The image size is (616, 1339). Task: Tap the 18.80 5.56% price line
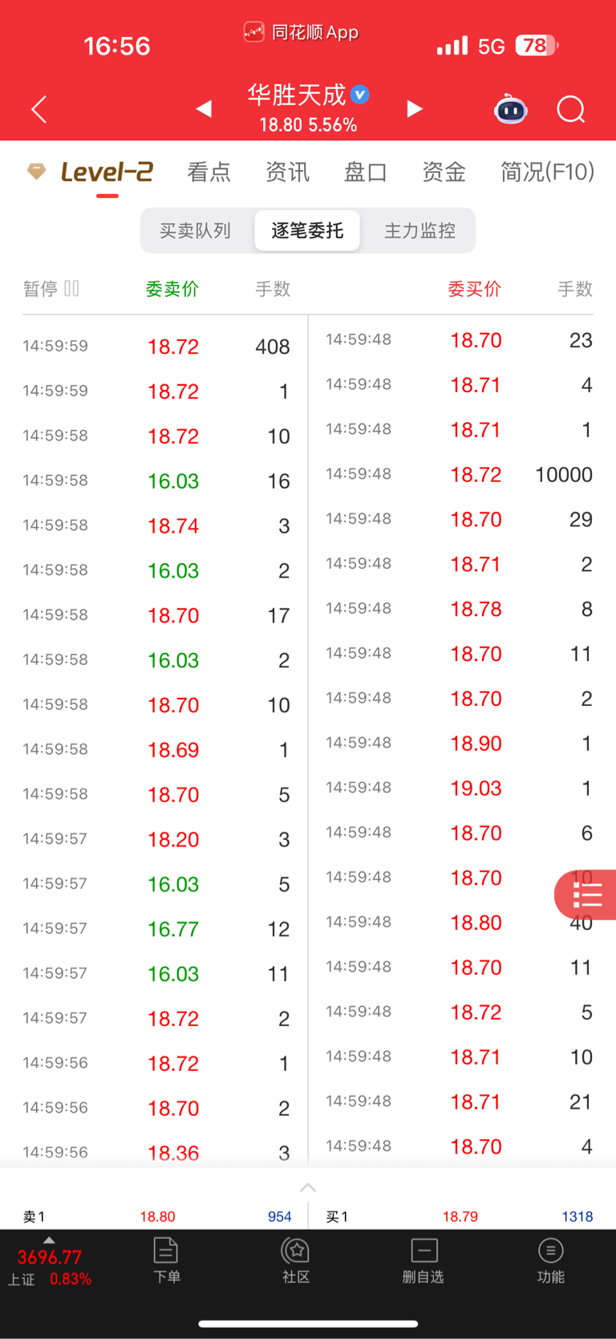click(x=308, y=125)
